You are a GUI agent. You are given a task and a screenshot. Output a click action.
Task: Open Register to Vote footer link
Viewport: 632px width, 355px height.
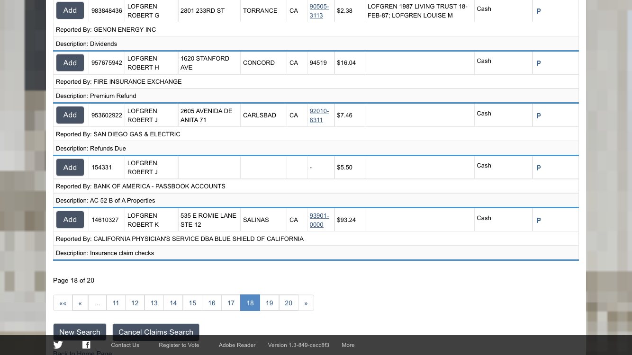pyautogui.click(x=179, y=345)
